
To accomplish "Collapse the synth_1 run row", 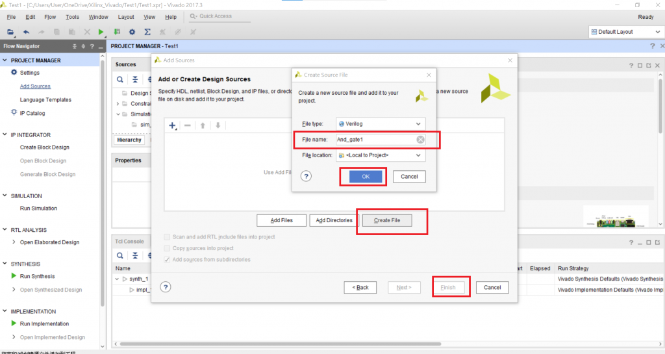I will (x=117, y=279).
